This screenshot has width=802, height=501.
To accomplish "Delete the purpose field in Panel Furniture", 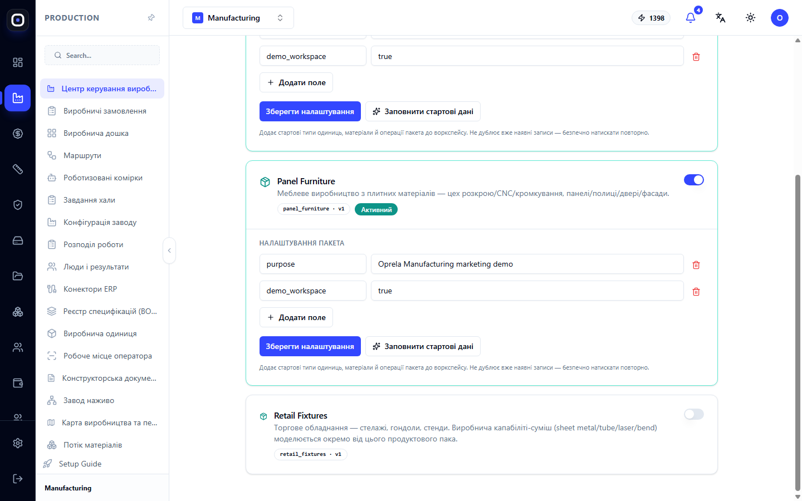I will [x=696, y=265].
